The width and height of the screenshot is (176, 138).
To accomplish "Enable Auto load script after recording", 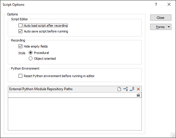I will click(x=20, y=26).
